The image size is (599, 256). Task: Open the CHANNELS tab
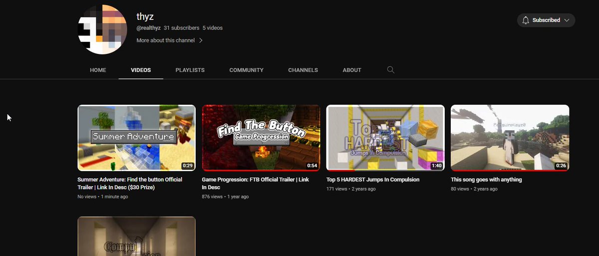(x=303, y=70)
